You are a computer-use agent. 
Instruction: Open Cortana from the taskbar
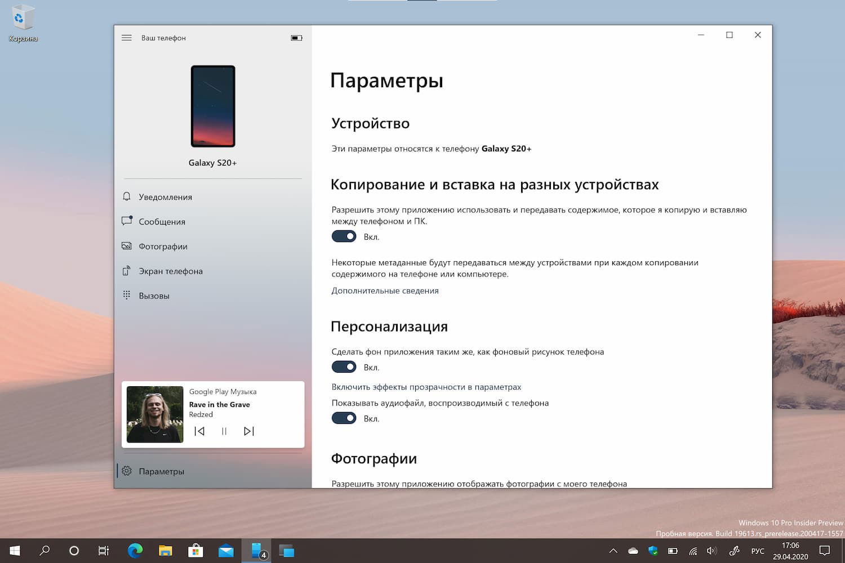click(x=74, y=551)
